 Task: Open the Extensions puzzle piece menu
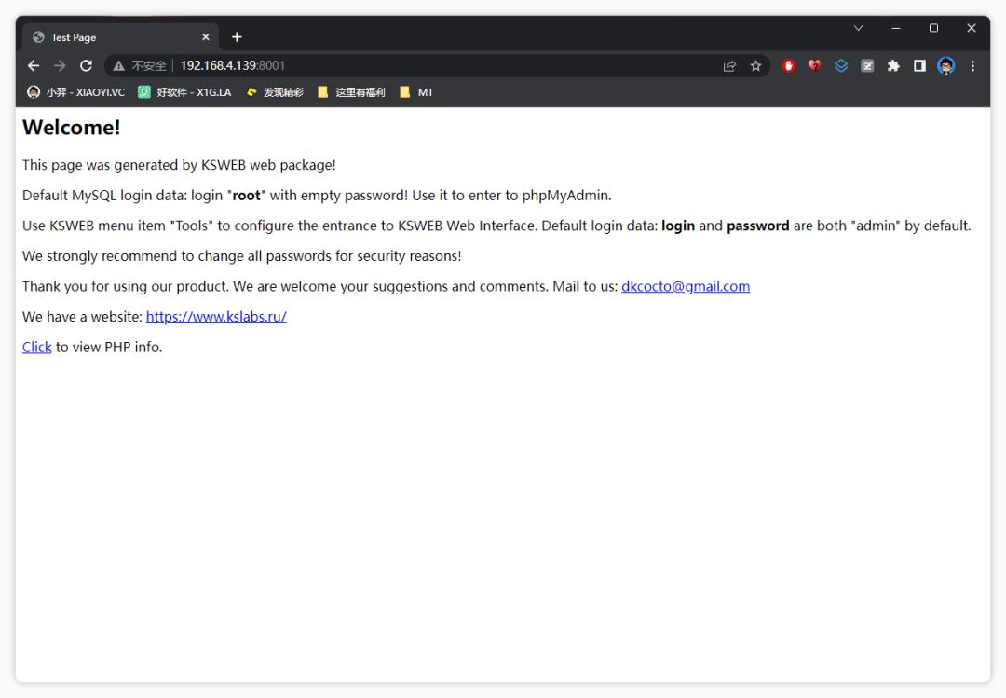(x=893, y=65)
